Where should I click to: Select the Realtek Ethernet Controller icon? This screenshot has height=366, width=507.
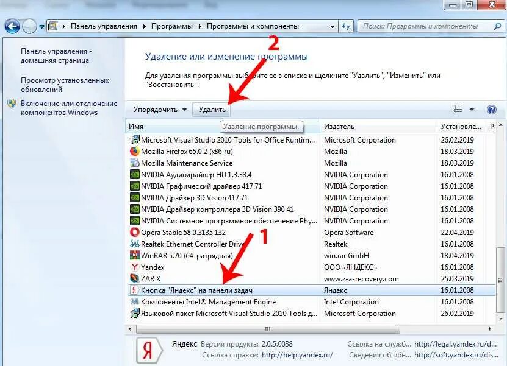click(x=134, y=244)
